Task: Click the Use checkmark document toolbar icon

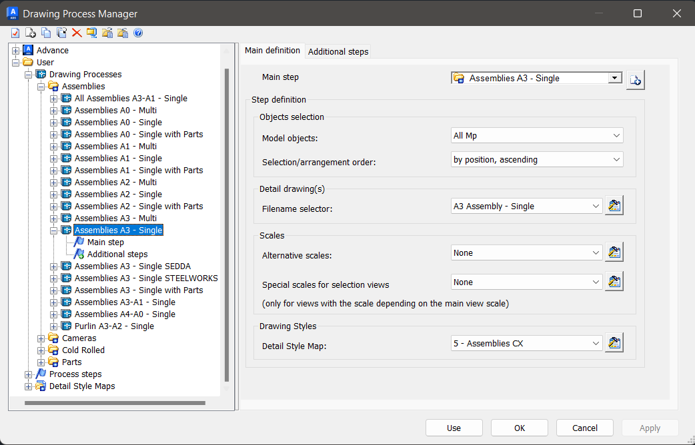Action: (x=15, y=33)
